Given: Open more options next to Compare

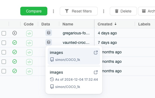Looking at the screenshot, I should click(x=54, y=11).
